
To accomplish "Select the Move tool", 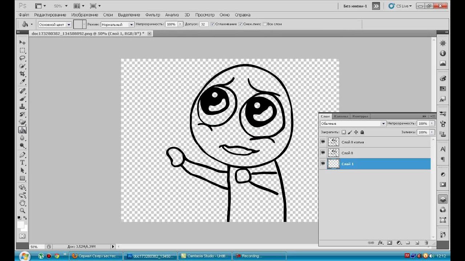I will tap(23, 42).
